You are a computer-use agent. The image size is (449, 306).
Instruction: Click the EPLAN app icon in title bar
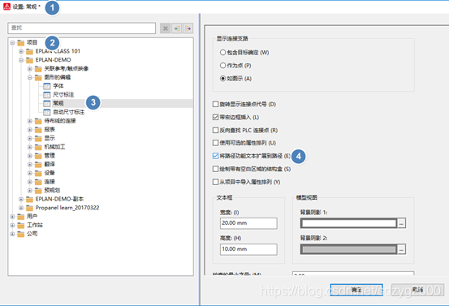[x=6, y=6]
